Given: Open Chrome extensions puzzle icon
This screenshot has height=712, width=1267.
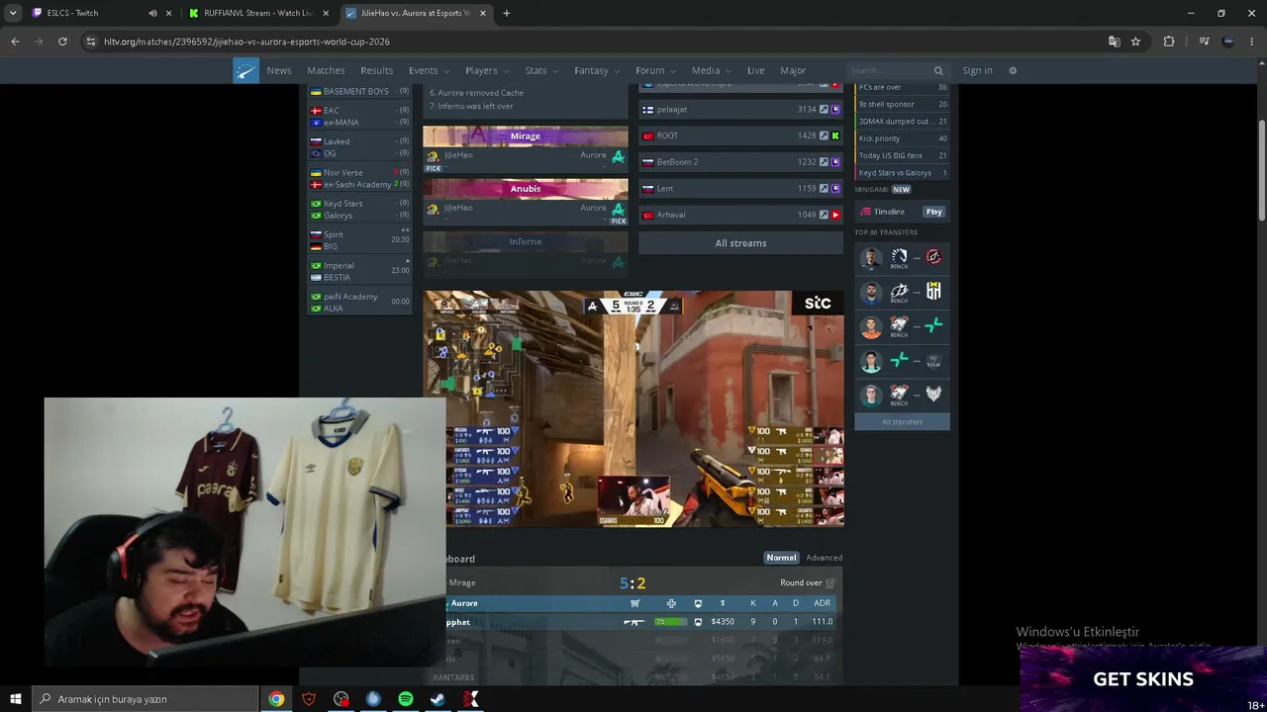Looking at the screenshot, I should click(1169, 42).
